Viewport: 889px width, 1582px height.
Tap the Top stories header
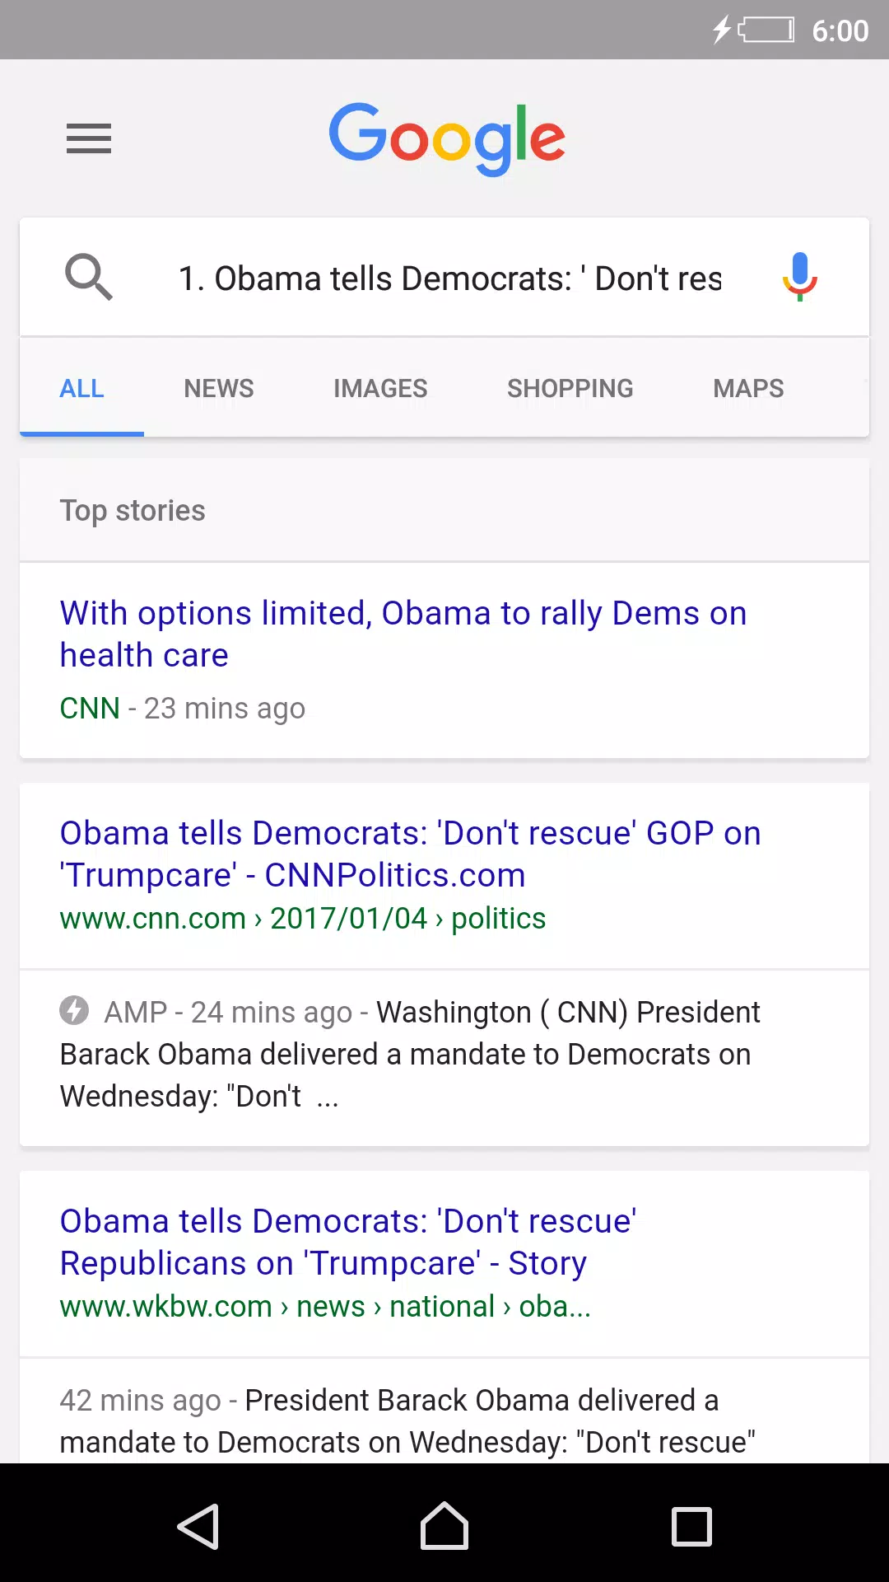[133, 511]
